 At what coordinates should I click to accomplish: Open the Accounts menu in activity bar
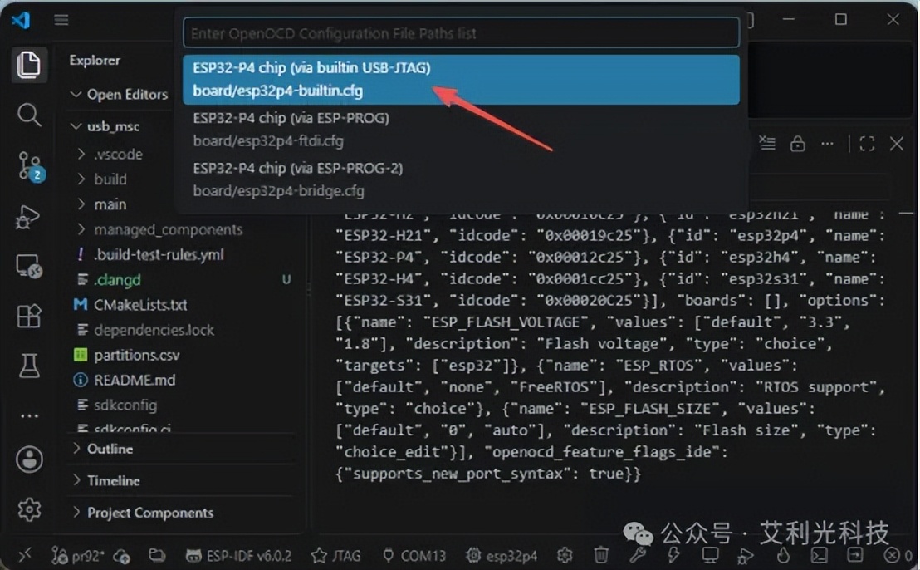(x=29, y=459)
